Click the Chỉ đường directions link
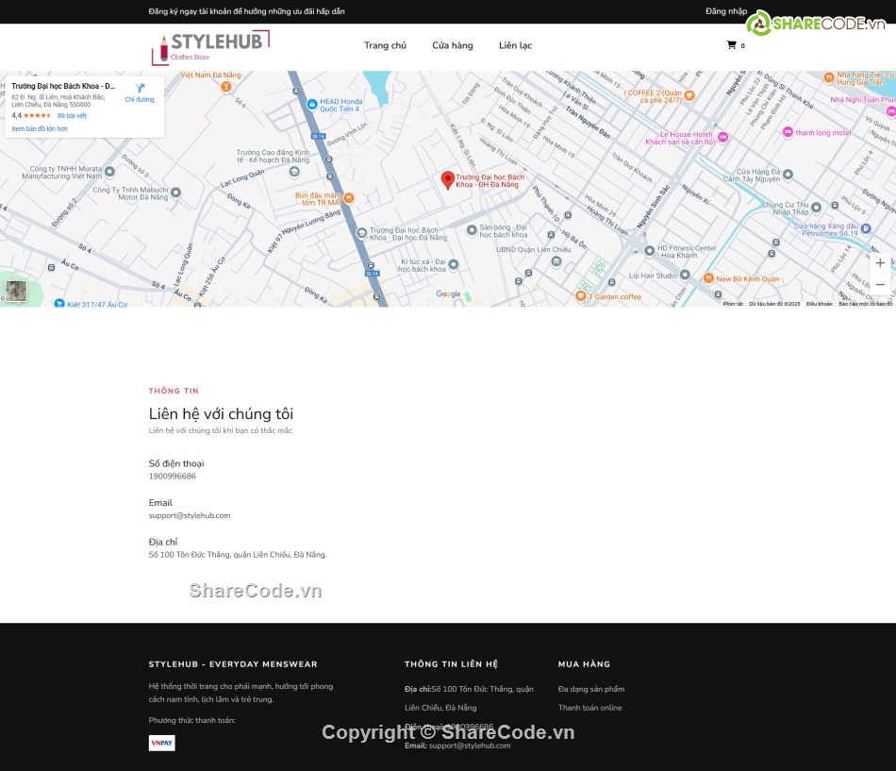This screenshot has height=771, width=896. point(140,99)
